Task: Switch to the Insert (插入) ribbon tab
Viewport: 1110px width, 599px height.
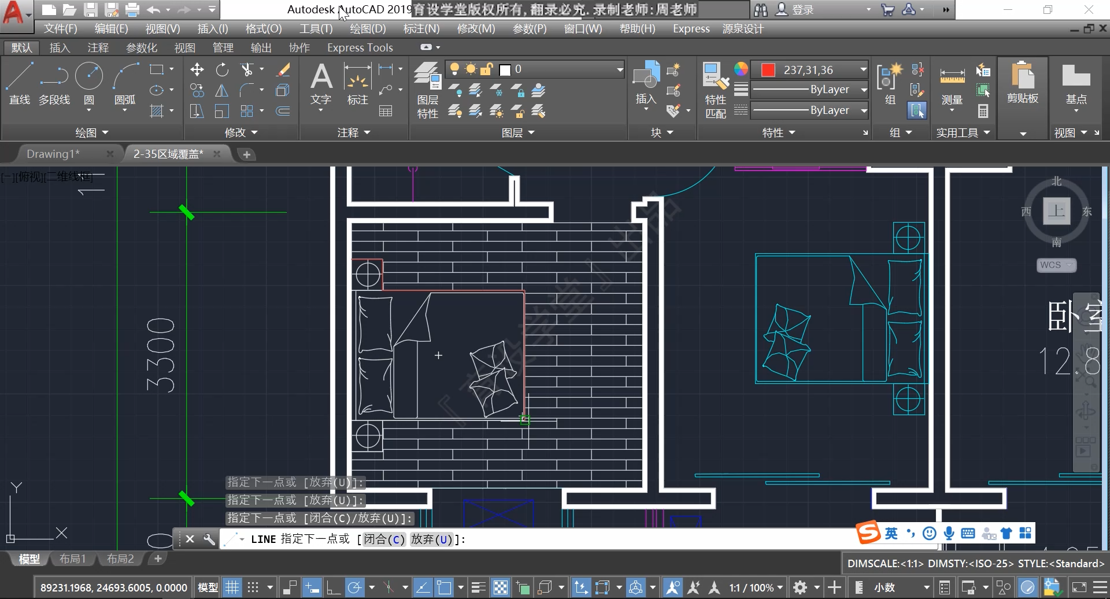Action: click(60, 47)
